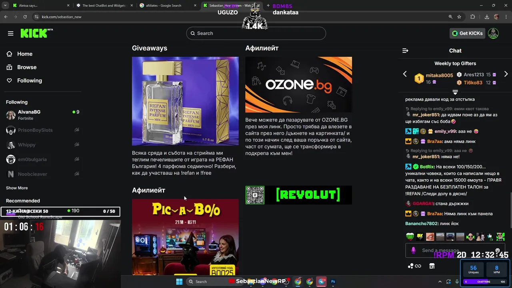512x288 pixels.
Task: Open the REFAN perfume giveaway image
Action: pyautogui.click(x=185, y=101)
